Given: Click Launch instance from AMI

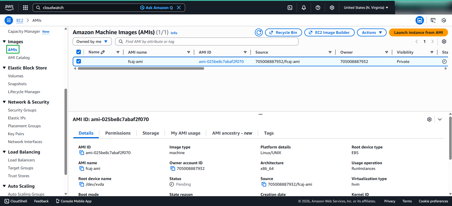Looking at the screenshot, I should [x=418, y=32].
